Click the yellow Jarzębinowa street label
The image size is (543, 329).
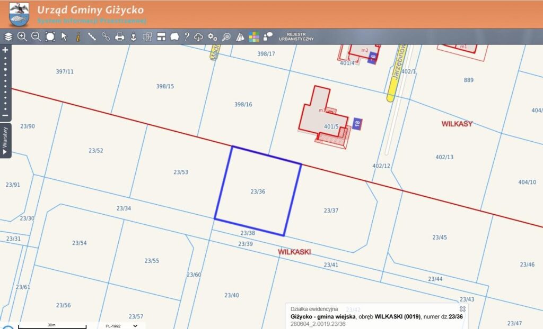click(398, 62)
